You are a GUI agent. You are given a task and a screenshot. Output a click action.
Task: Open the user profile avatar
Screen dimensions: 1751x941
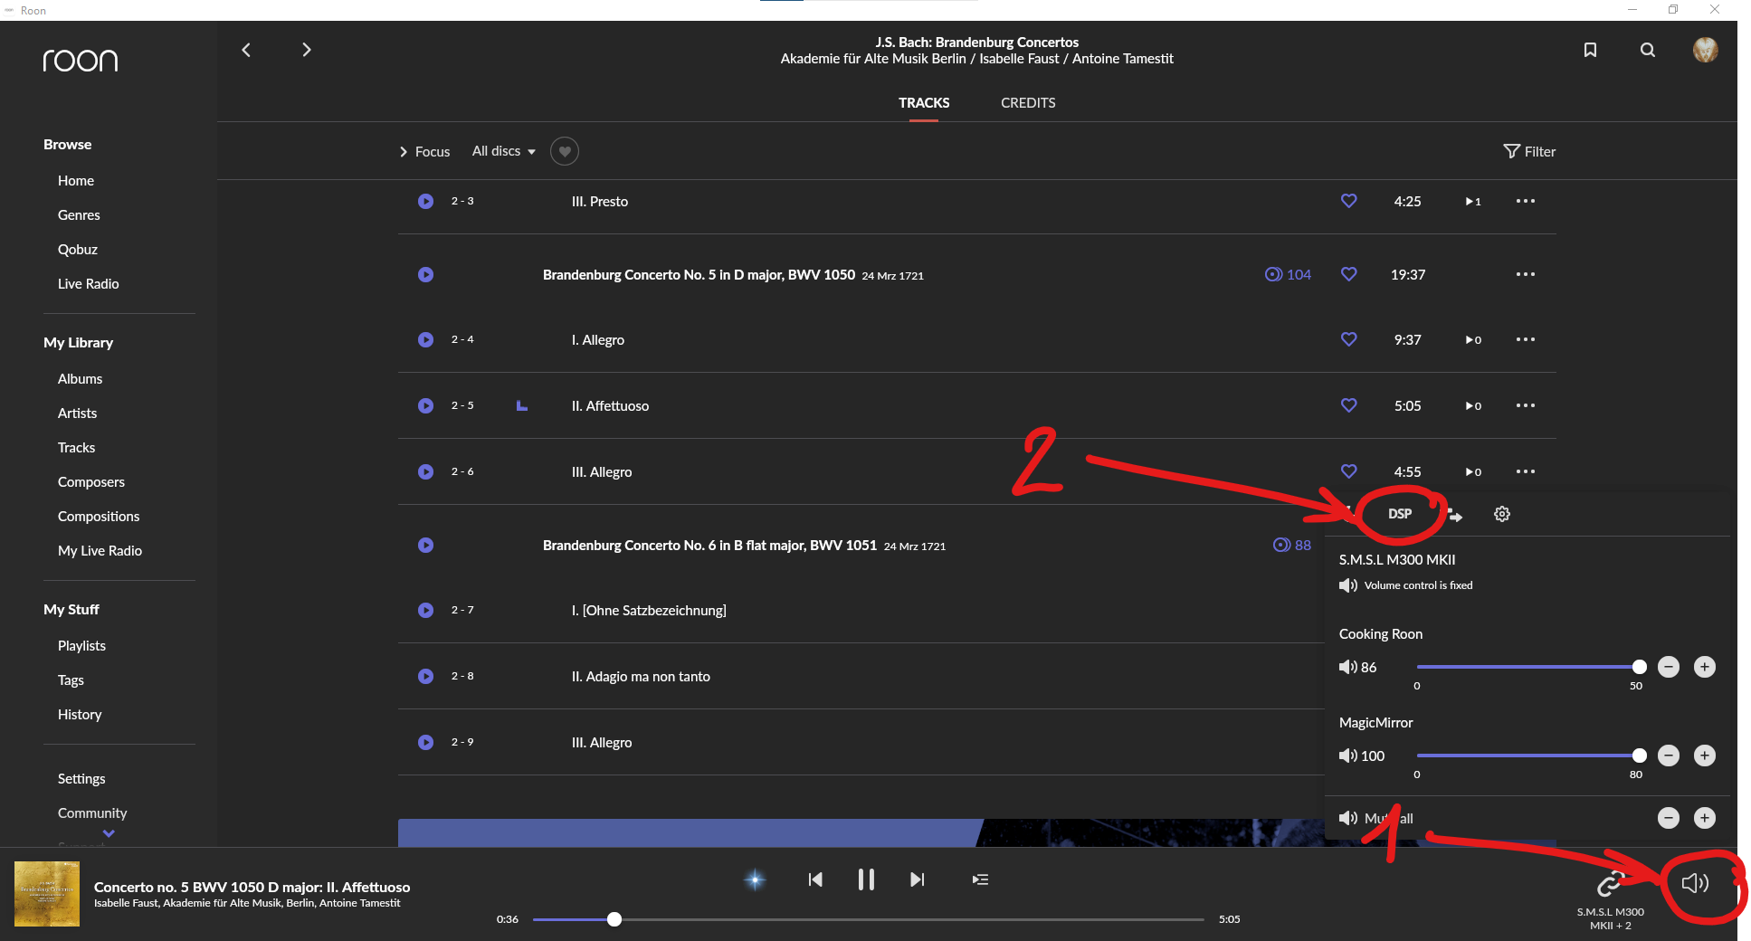(1706, 50)
